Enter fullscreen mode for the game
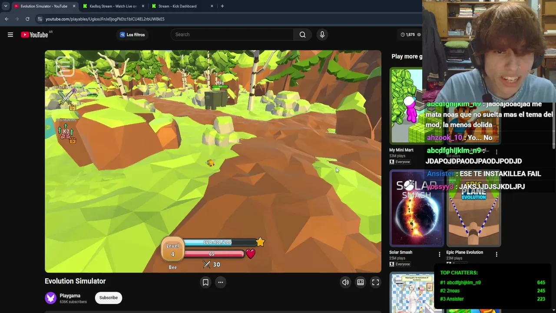Image resolution: width=556 pixels, height=313 pixels. (x=376, y=283)
